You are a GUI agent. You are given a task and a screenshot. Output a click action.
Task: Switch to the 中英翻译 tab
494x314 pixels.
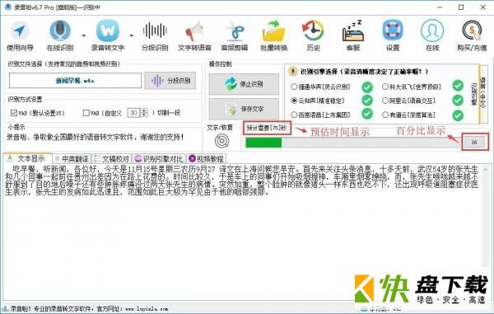coord(72,158)
